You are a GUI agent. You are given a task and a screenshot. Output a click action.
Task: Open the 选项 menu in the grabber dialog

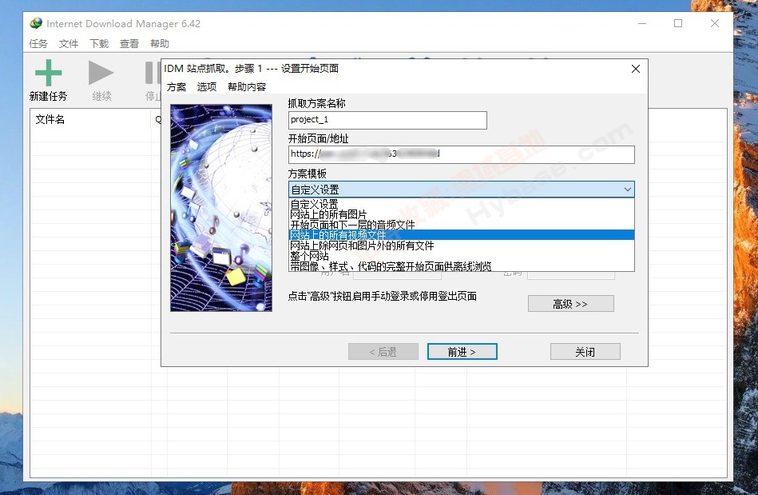(x=207, y=86)
